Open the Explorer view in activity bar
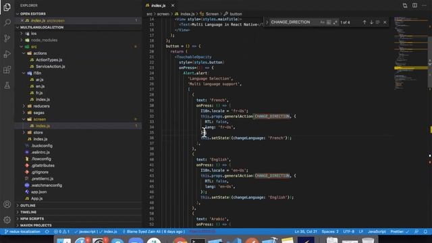The width and height of the screenshot is (432, 243). tap(7, 7)
